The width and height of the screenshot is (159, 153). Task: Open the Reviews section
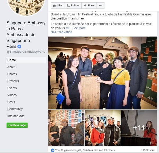click(13, 81)
